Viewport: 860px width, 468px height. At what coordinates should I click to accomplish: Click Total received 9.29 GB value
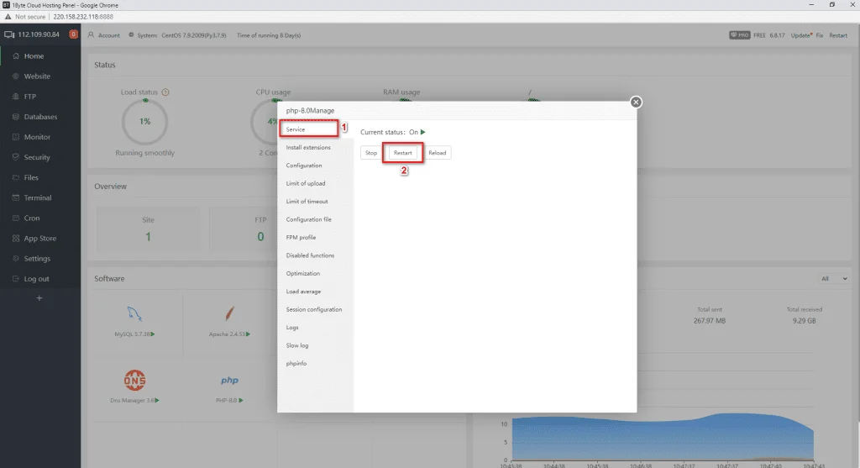click(x=804, y=321)
